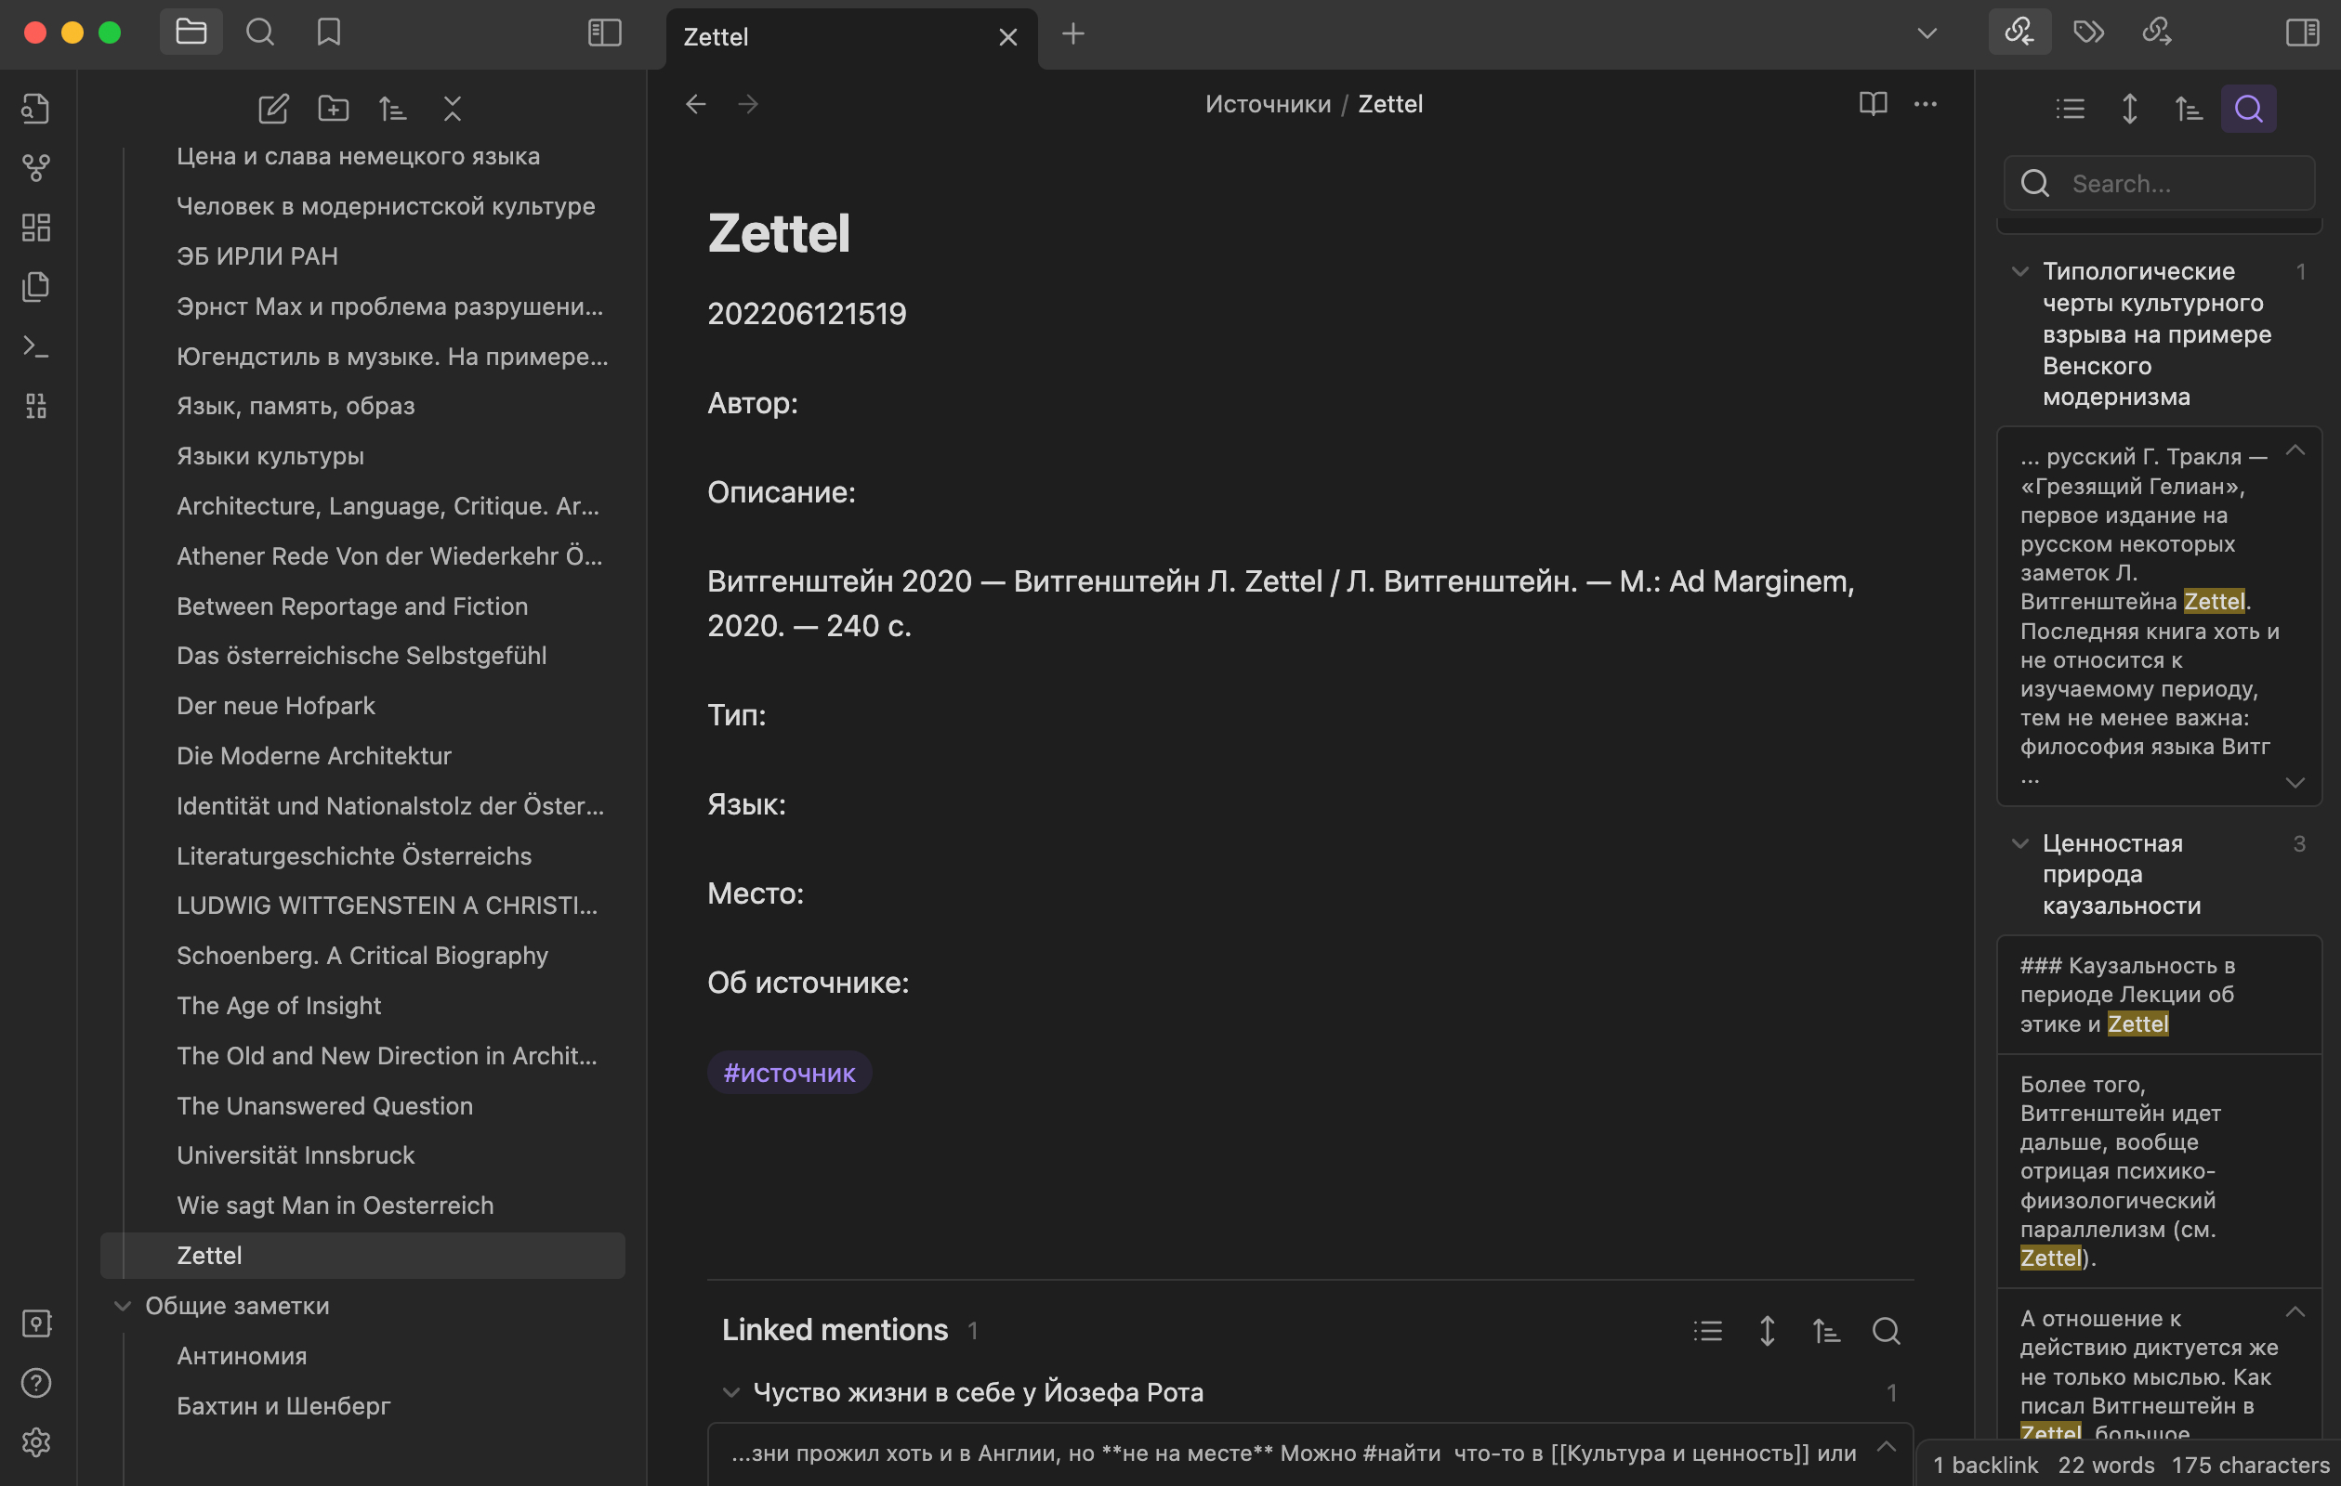Click the 22 words status bar entry
The image size is (2341, 1486).
[2106, 1465]
